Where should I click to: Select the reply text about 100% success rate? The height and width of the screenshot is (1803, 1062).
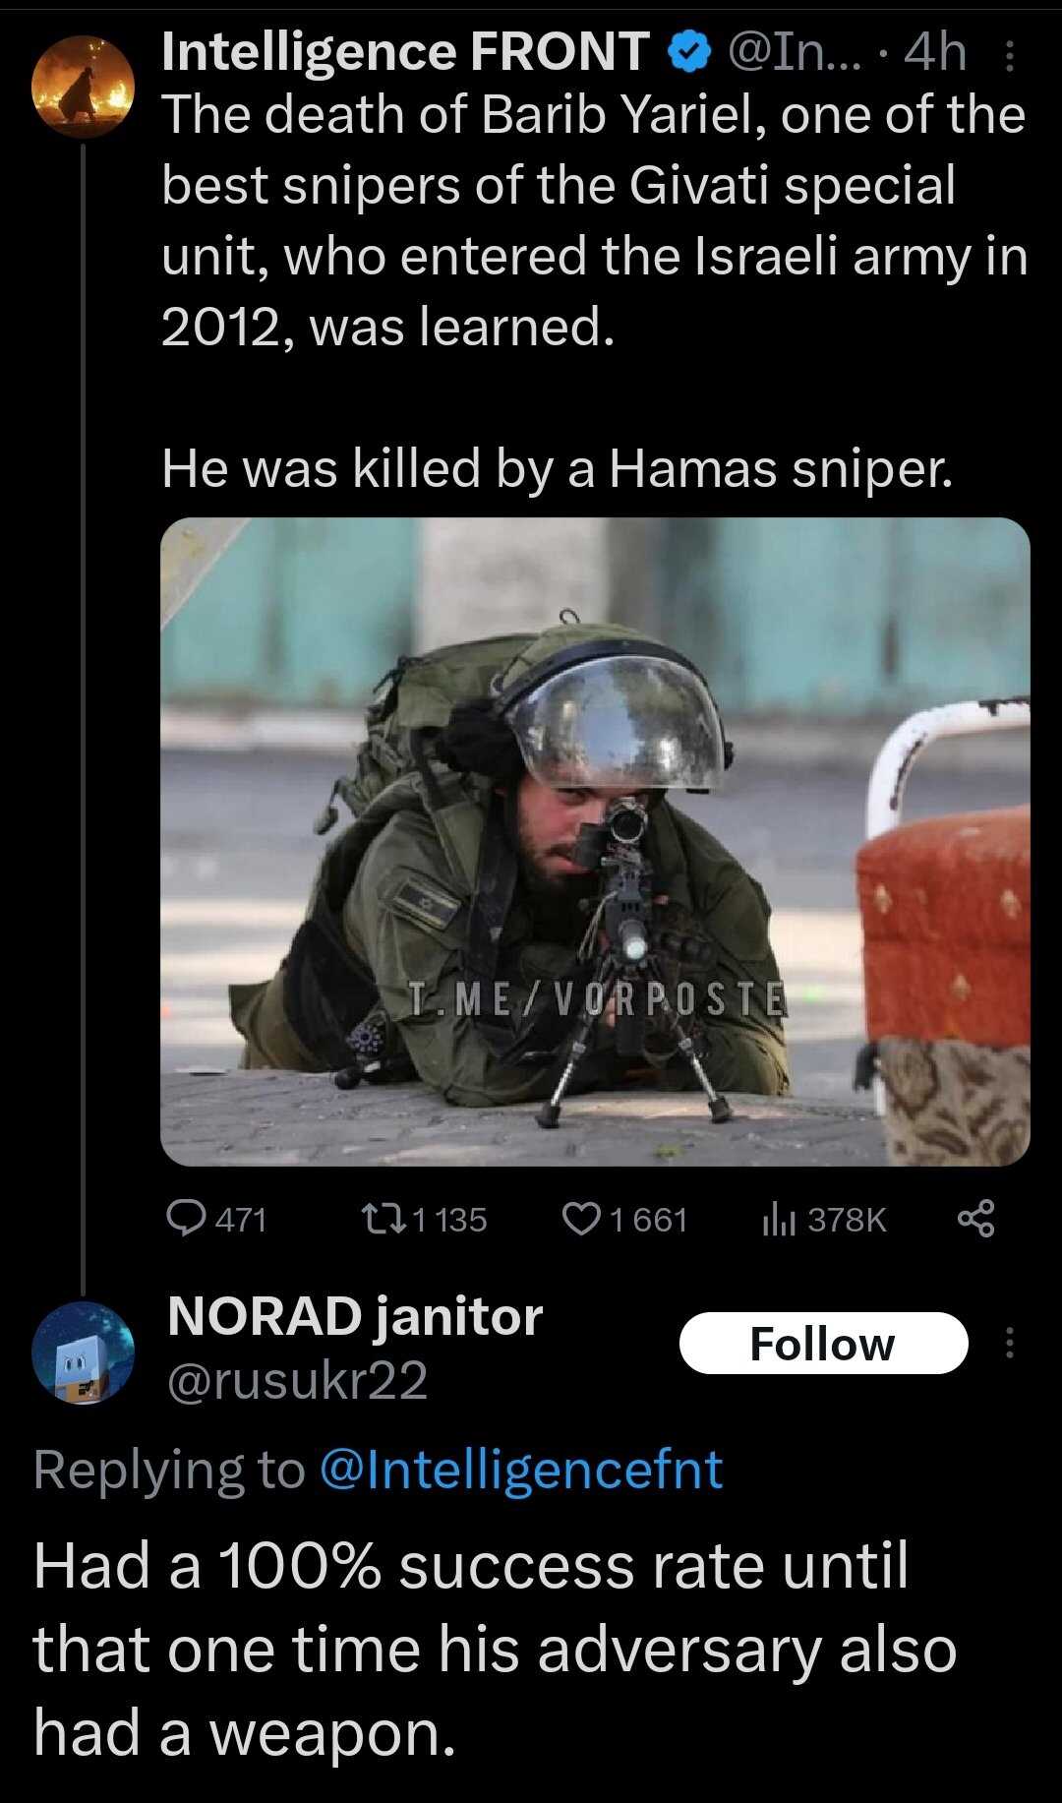click(495, 1649)
